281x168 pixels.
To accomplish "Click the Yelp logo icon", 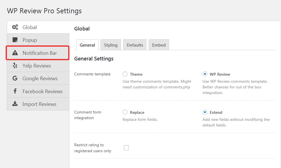I will coord(15,66).
